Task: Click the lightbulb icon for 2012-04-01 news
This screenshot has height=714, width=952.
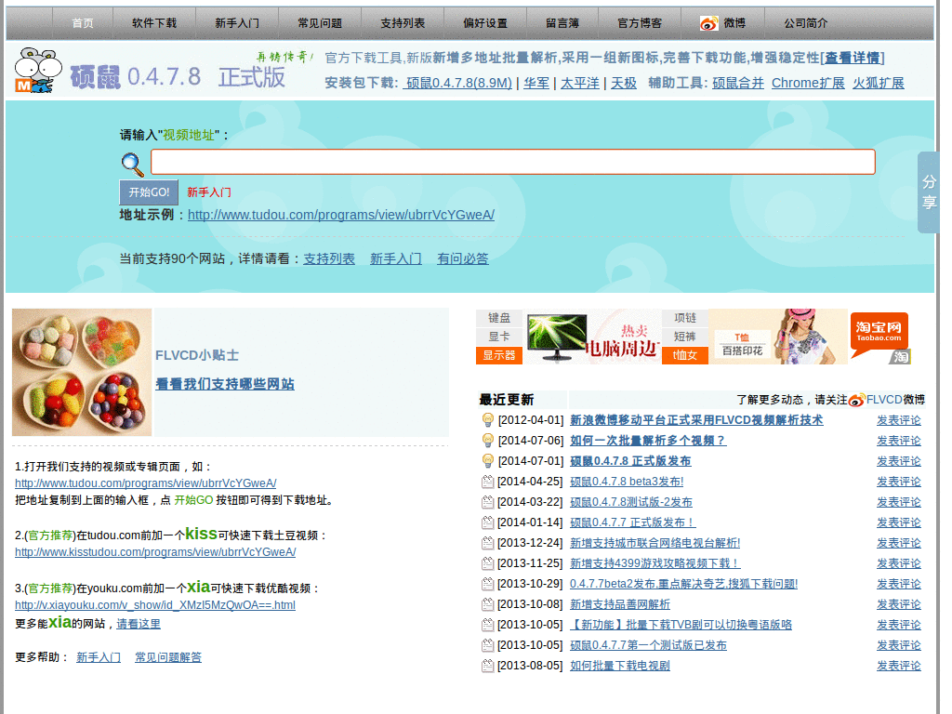Action: point(487,419)
